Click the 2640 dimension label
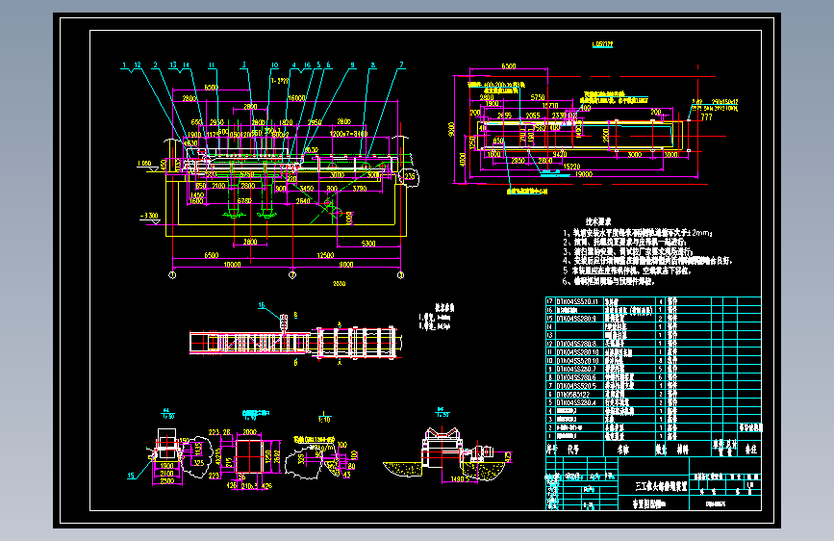The image size is (834, 541). (x=303, y=201)
